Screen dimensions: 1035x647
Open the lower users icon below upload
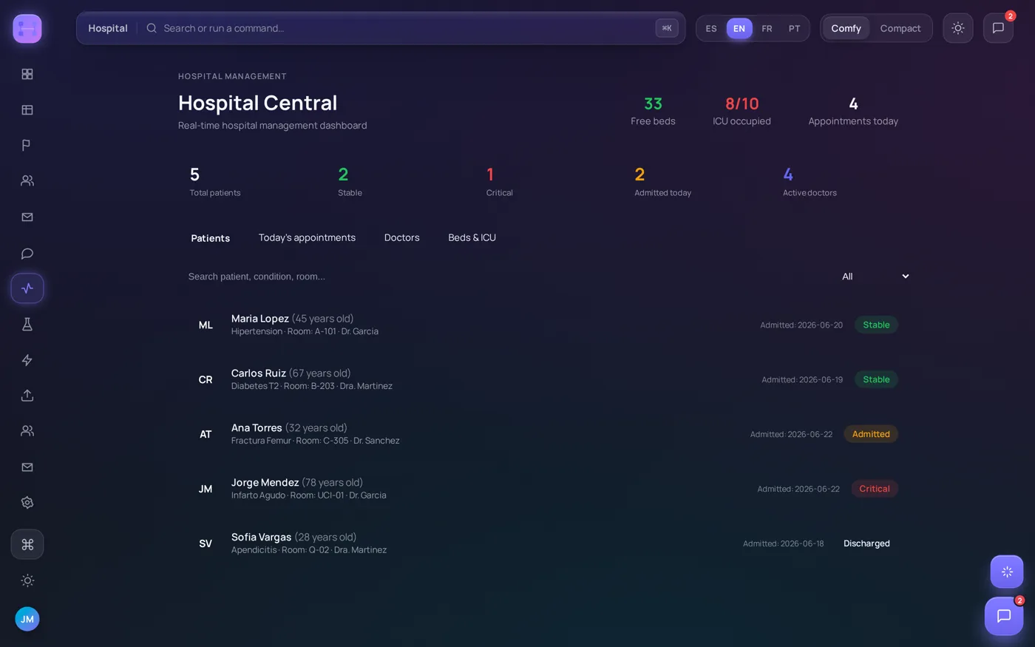click(27, 431)
